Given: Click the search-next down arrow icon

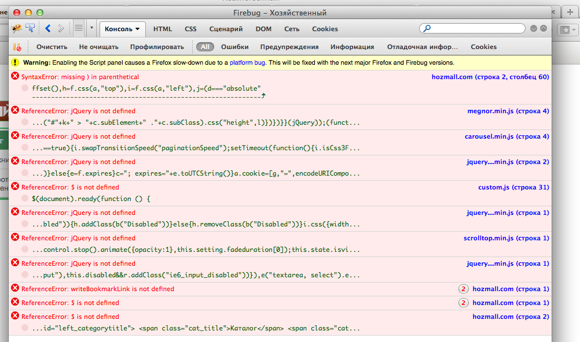Looking at the screenshot, I should point(534,28).
